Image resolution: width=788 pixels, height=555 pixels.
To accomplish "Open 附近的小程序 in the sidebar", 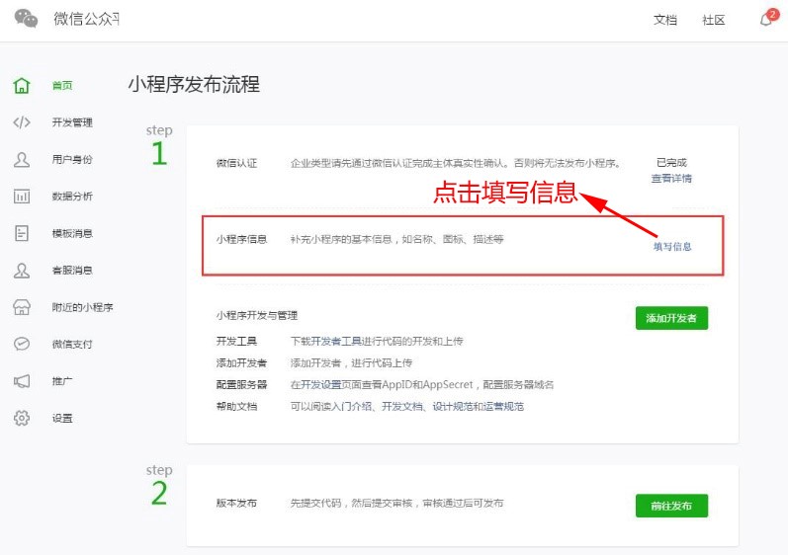I will (82, 307).
